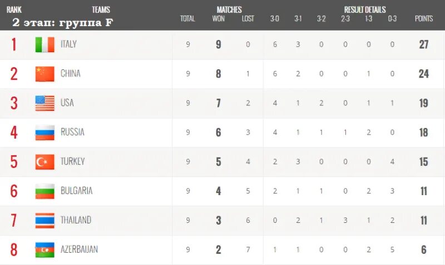The width and height of the screenshot is (445, 265).
Task: Click the China flag icon
Action: 44,74
